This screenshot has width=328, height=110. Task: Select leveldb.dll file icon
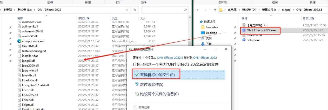click(19, 75)
